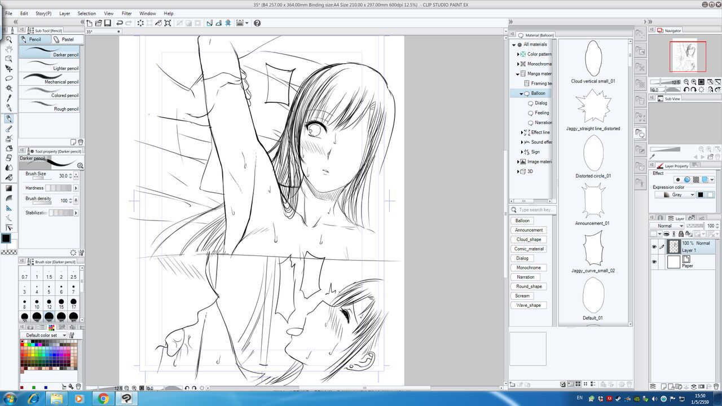Click the zoom out icon below the canvas
Screen dimensions: 722x406
tap(126, 388)
